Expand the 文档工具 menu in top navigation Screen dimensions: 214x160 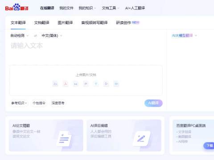click(x=111, y=8)
